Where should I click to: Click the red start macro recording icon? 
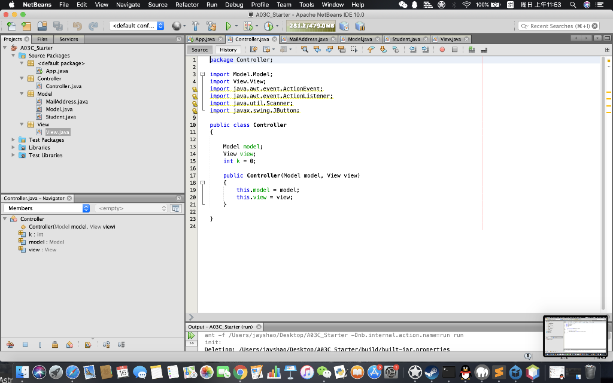click(x=442, y=50)
